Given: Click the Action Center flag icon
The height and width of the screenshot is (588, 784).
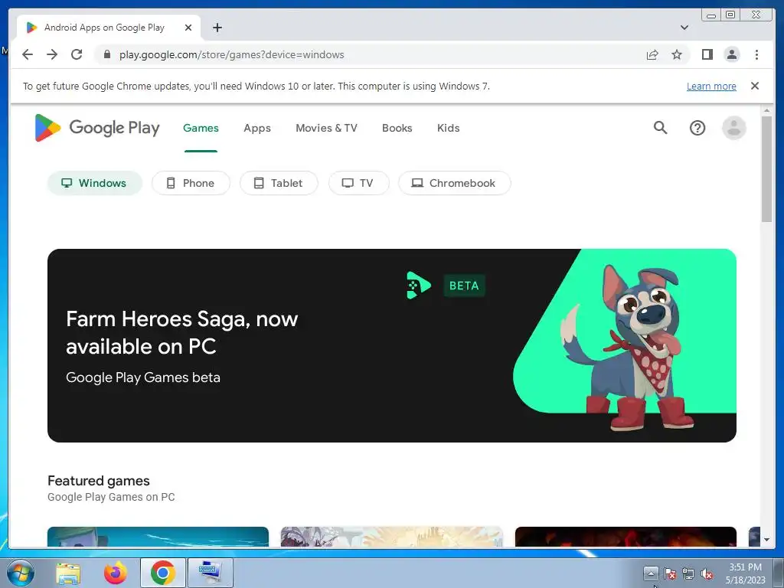Looking at the screenshot, I should pos(670,573).
